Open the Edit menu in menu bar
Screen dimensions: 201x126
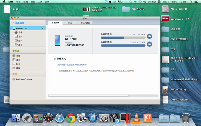(x=25, y=2)
